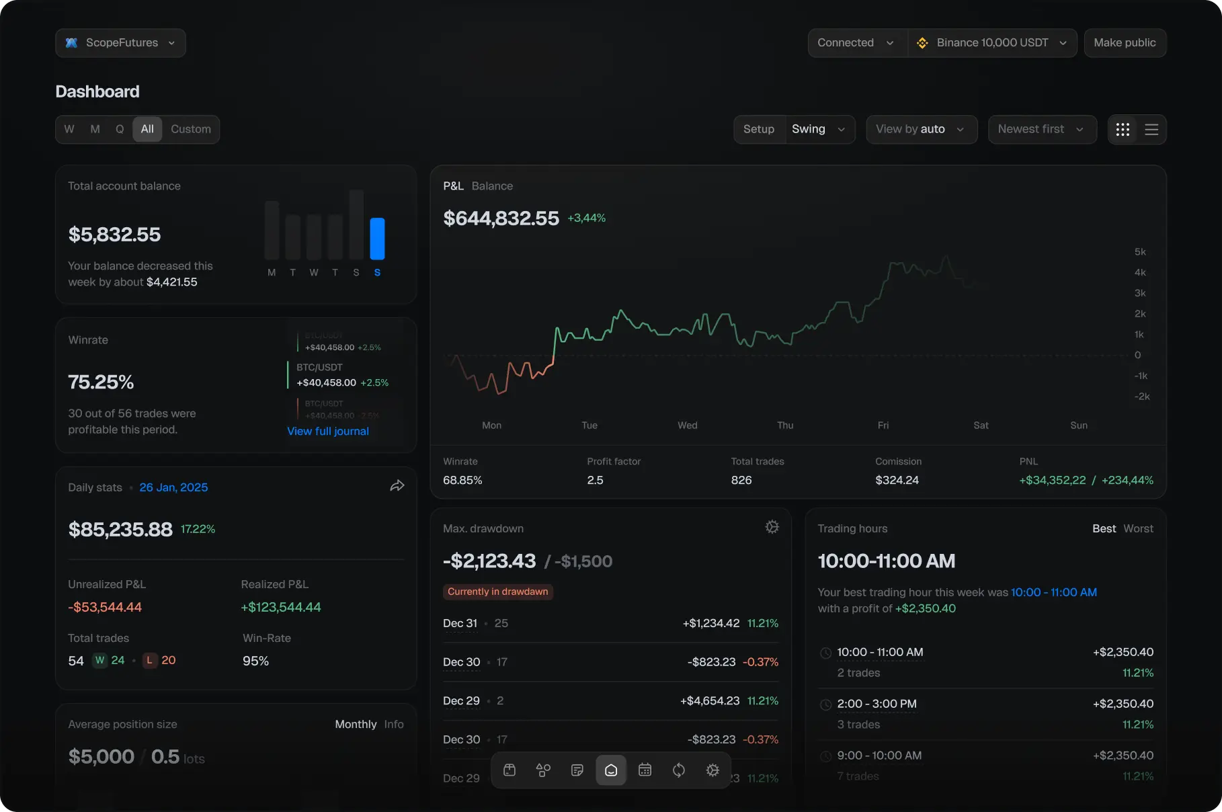1222x812 pixels.
Task: Switch chart to P&L tab
Action: (453, 186)
